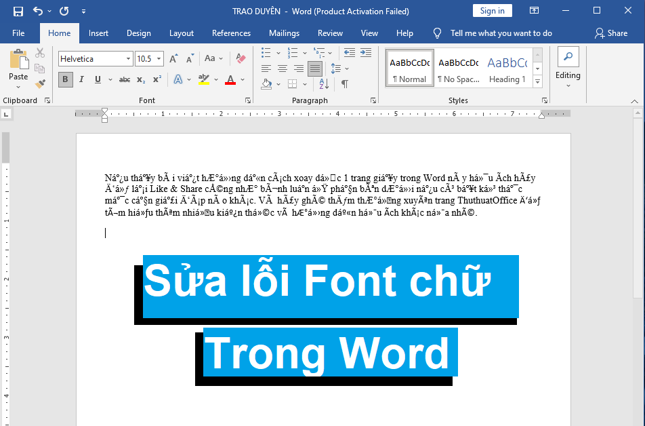Collapse the ribbon with caret arrow

click(634, 101)
